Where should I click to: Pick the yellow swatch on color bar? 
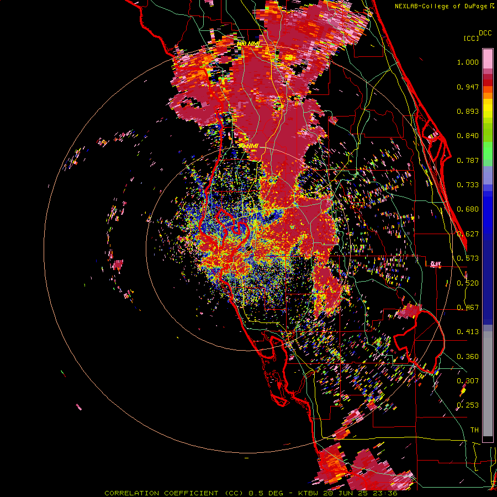point(488,108)
